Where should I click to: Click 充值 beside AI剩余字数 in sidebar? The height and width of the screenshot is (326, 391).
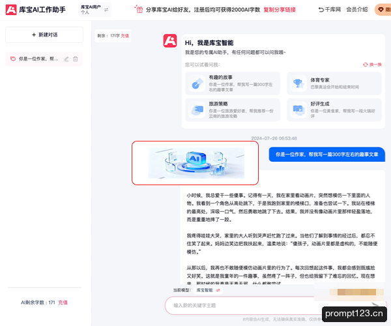(63, 303)
